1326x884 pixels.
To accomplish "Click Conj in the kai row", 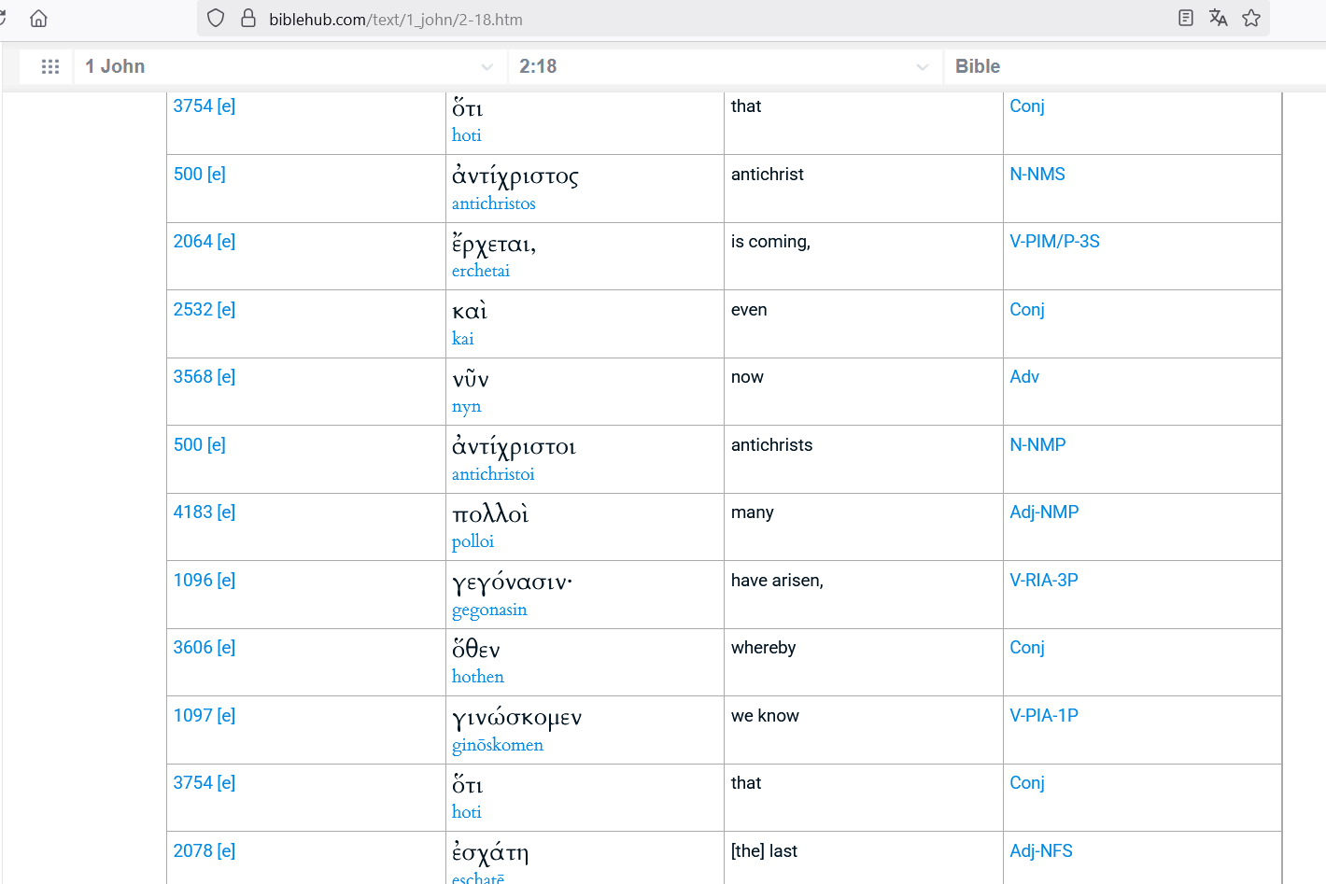I will (x=1027, y=310).
